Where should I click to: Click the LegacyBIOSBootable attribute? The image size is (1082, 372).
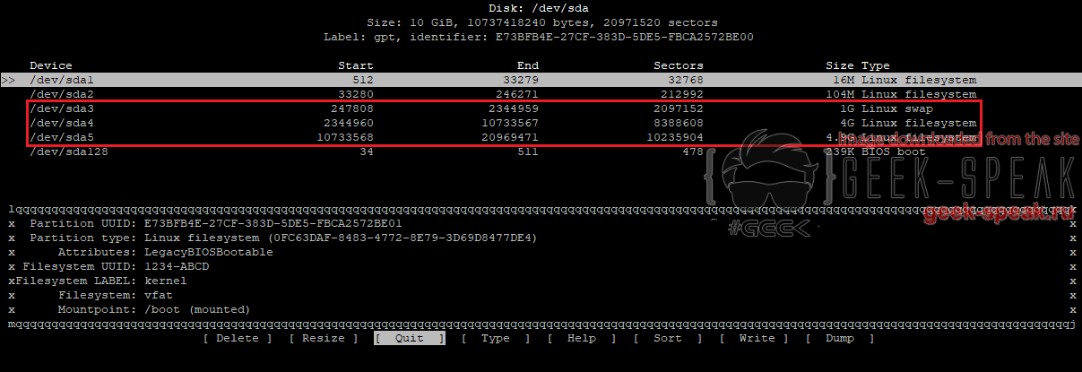209,252
